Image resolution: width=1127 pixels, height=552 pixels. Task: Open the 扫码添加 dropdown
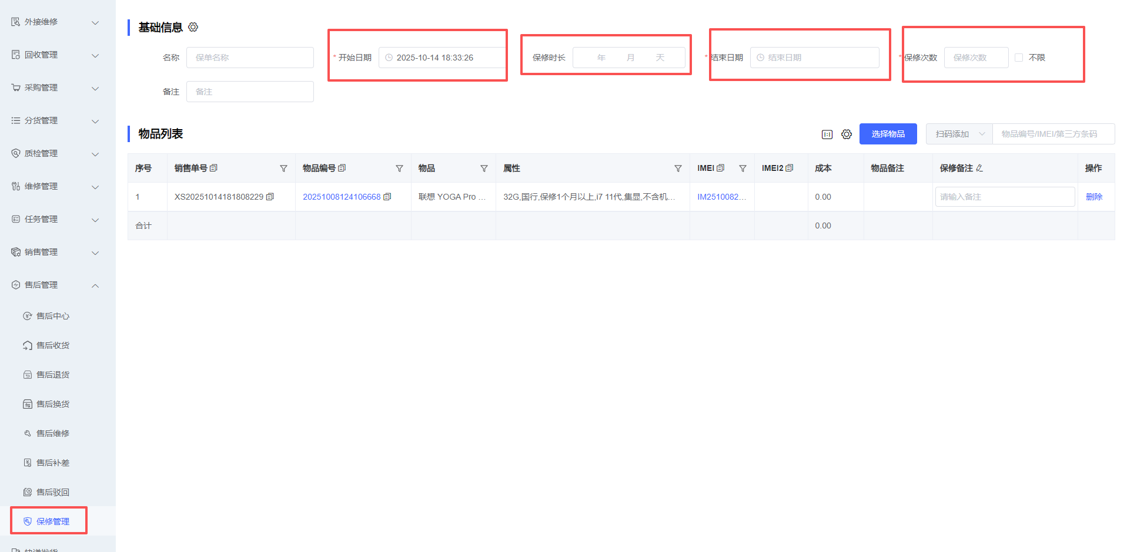[x=959, y=134]
